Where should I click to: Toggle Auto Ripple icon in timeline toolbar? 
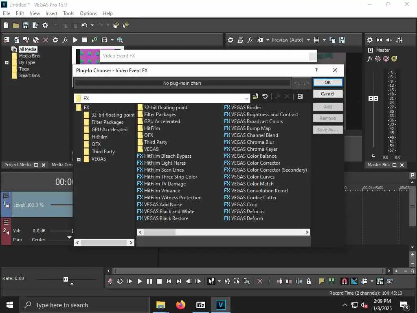pos(364,281)
